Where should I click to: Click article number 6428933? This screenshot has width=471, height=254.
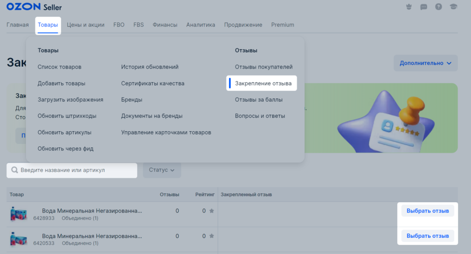(x=44, y=218)
